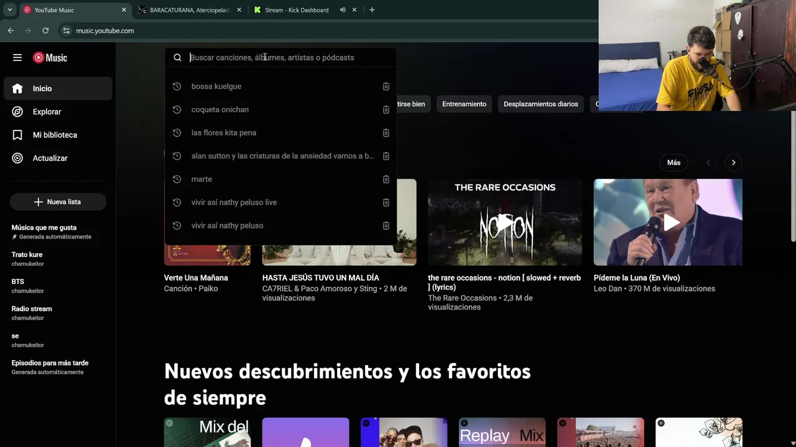Play 'Pídeme la Luna (En Vivo)' thumbnail
This screenshot has height=447, width=796.
point(668,222)
